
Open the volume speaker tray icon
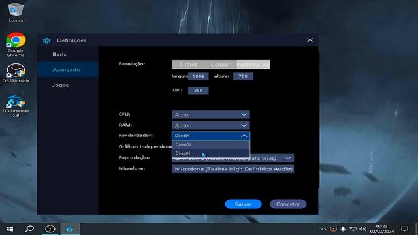tap(363, 229)
